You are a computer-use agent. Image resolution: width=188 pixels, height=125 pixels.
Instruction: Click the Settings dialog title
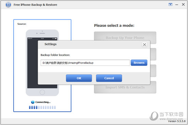(x=51, y=44)
